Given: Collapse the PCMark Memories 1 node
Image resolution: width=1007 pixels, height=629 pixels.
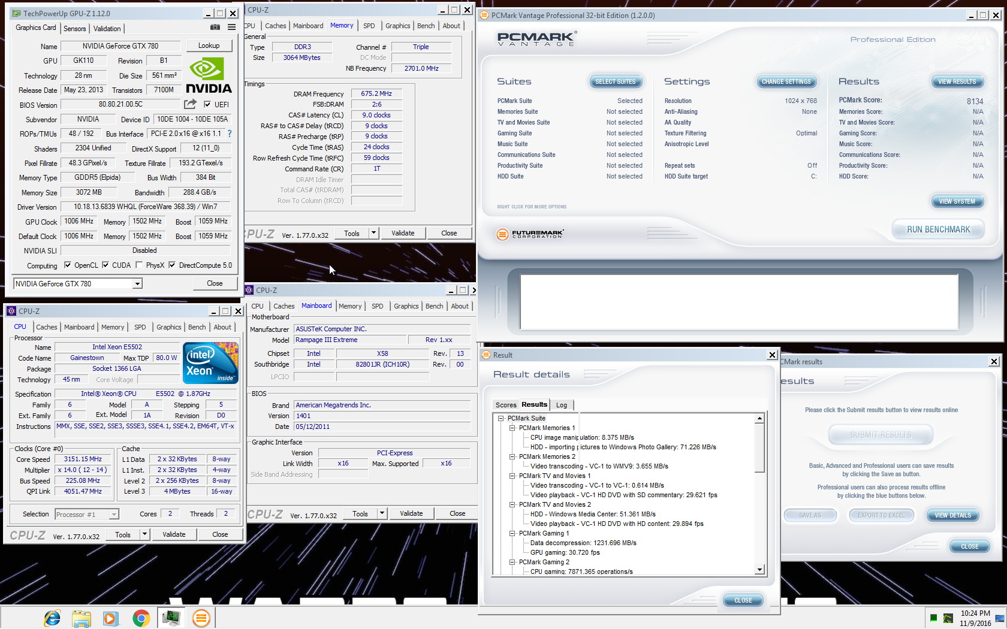Looking at the screenshot, I should point(512,428).
